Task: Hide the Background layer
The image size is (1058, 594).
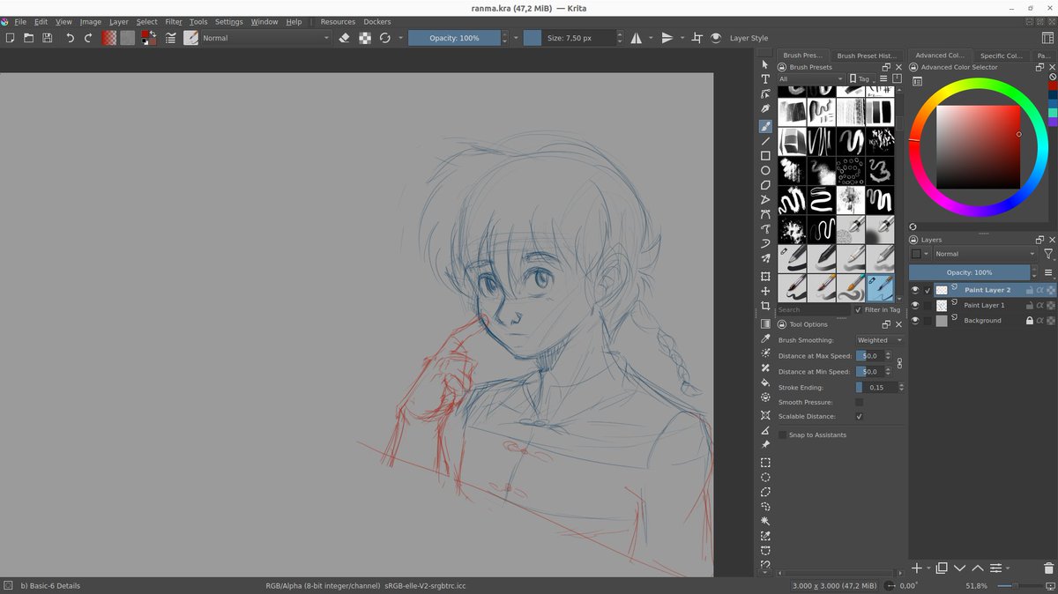Action: point(914,320)
